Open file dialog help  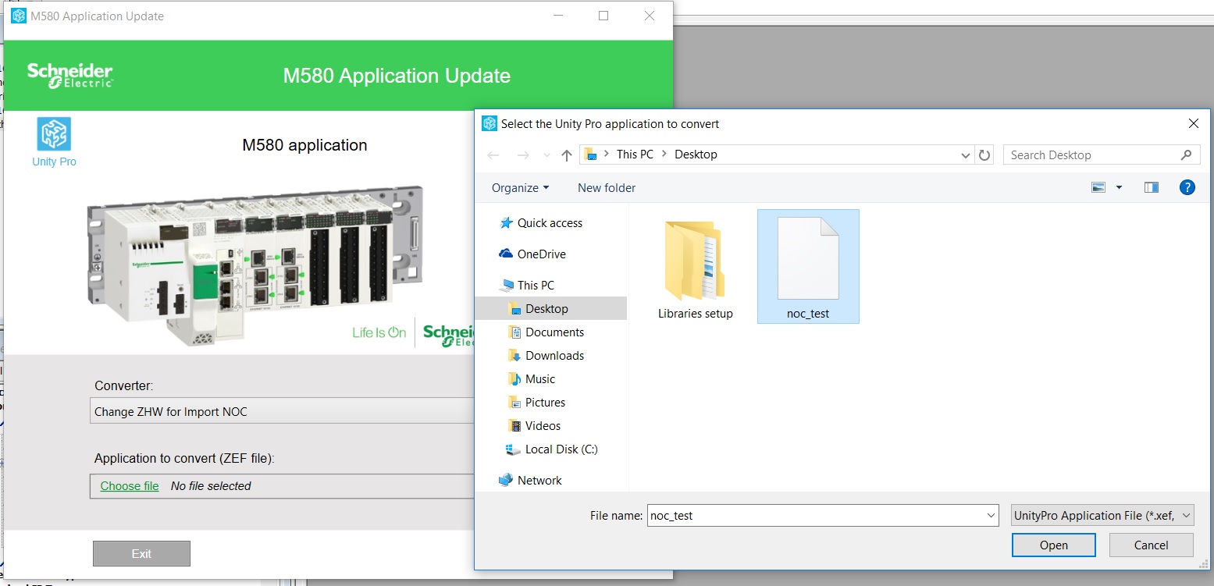point(1187,187)
